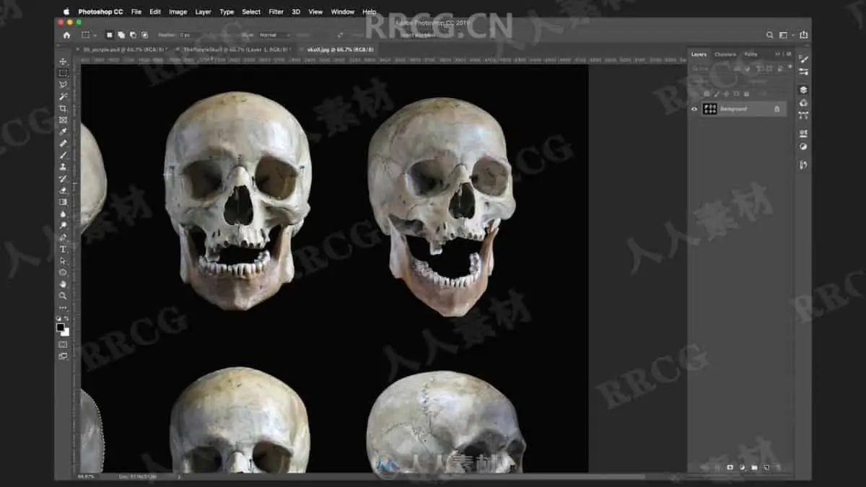Open the Layers panel flyout menu
Screen dimensions: 866x487
coord(788,54)
